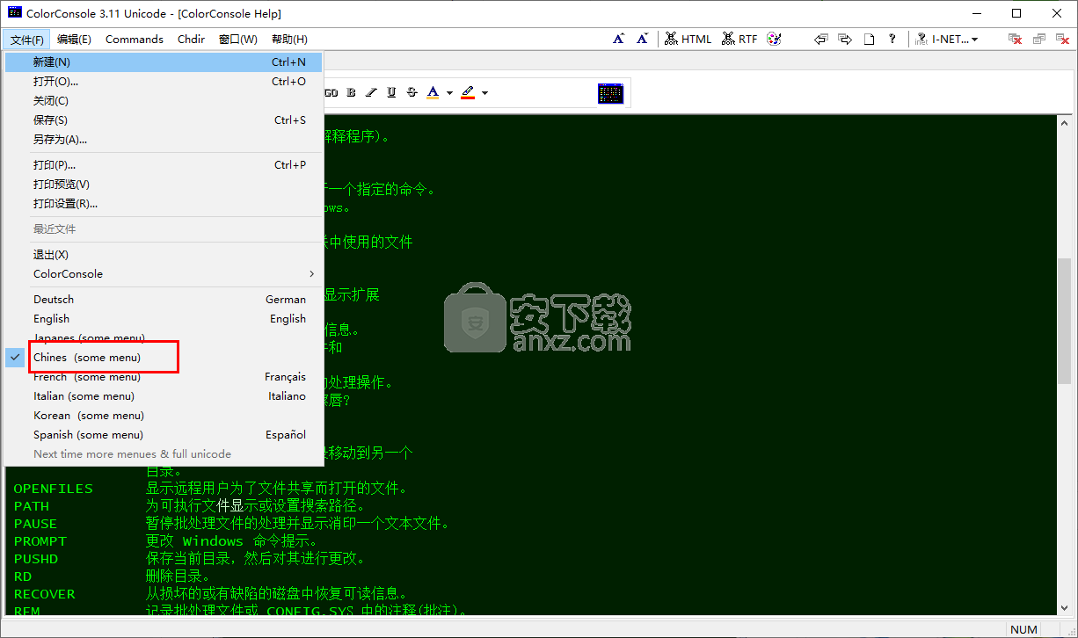Switch language to Deutsch
1078x638 pixels.
[164, 300]
